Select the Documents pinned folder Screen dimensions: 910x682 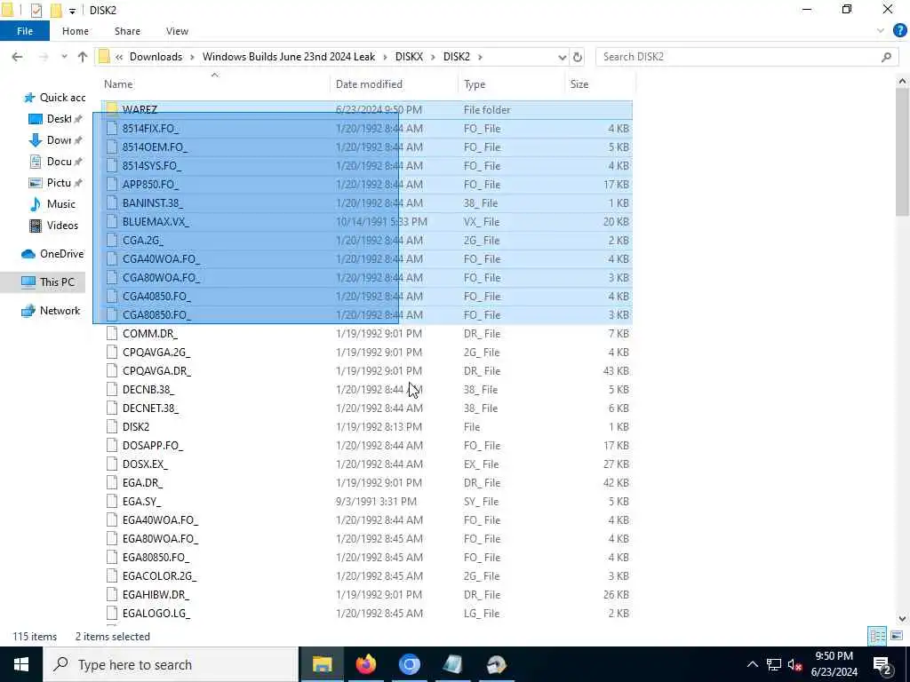[56, 162]
